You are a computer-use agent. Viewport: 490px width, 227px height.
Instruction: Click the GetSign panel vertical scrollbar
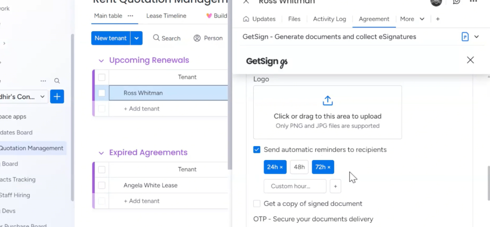point(489,183)
